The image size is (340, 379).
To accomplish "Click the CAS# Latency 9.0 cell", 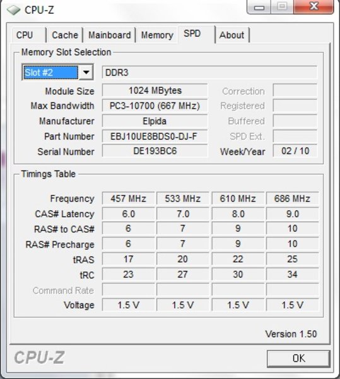I will pyautogui.click(x=292, y=214).
